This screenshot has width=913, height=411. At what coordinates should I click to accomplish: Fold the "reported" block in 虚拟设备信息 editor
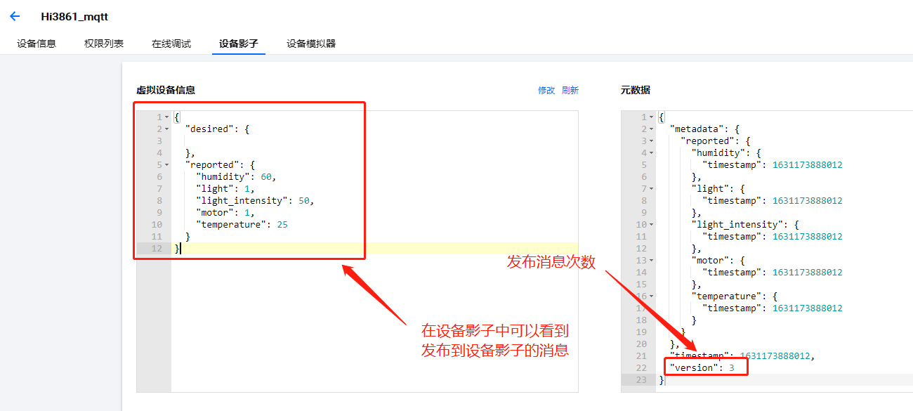pos(166,165)
